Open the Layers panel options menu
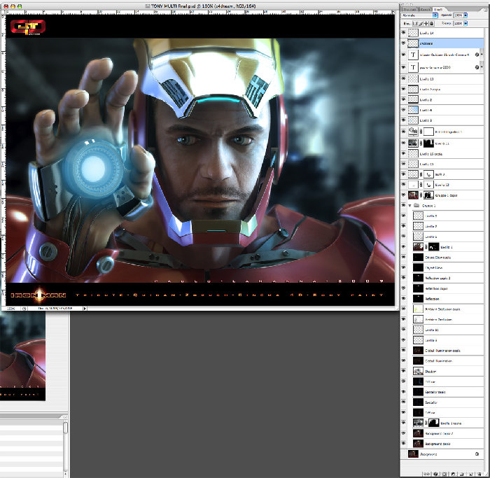 click(486, 10)
